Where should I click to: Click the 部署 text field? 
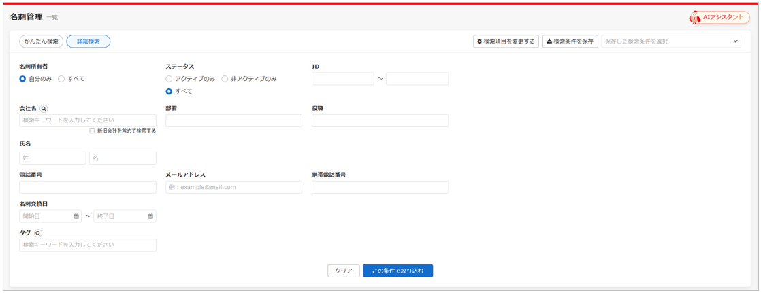[233, 120]
